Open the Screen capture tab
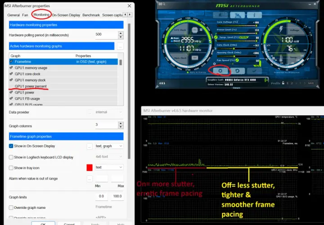Image resolution: width=324 pixels, height=225 pixels. (112, 15)
